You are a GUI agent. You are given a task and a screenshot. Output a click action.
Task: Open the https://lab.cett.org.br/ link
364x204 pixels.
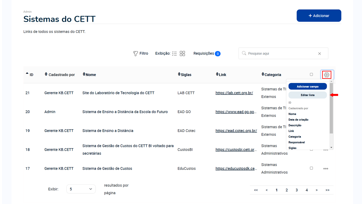(x=234, y=93)
